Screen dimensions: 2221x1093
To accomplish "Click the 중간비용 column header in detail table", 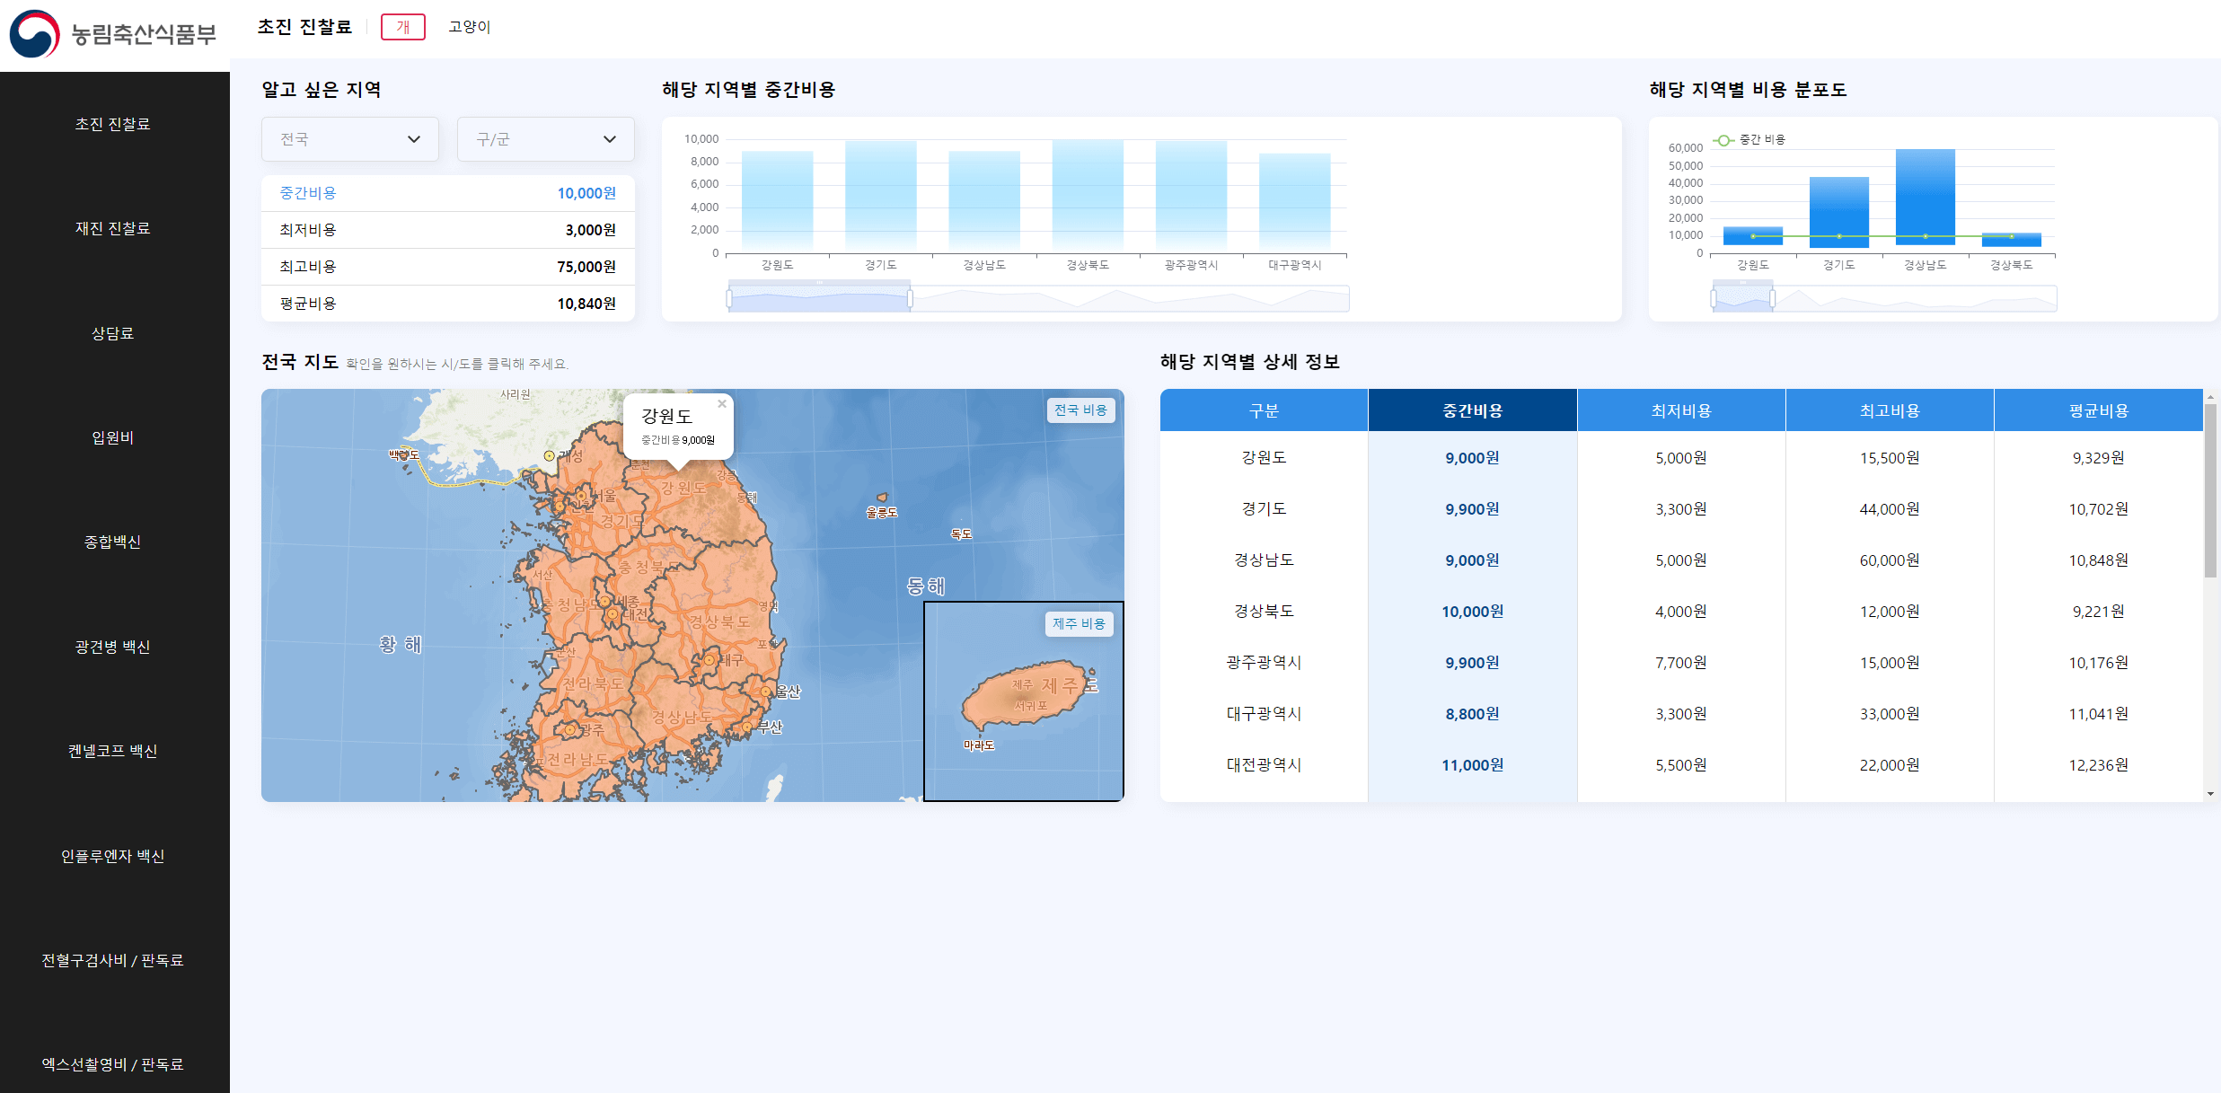I will pyautogui.click(x=1471, y=410).
